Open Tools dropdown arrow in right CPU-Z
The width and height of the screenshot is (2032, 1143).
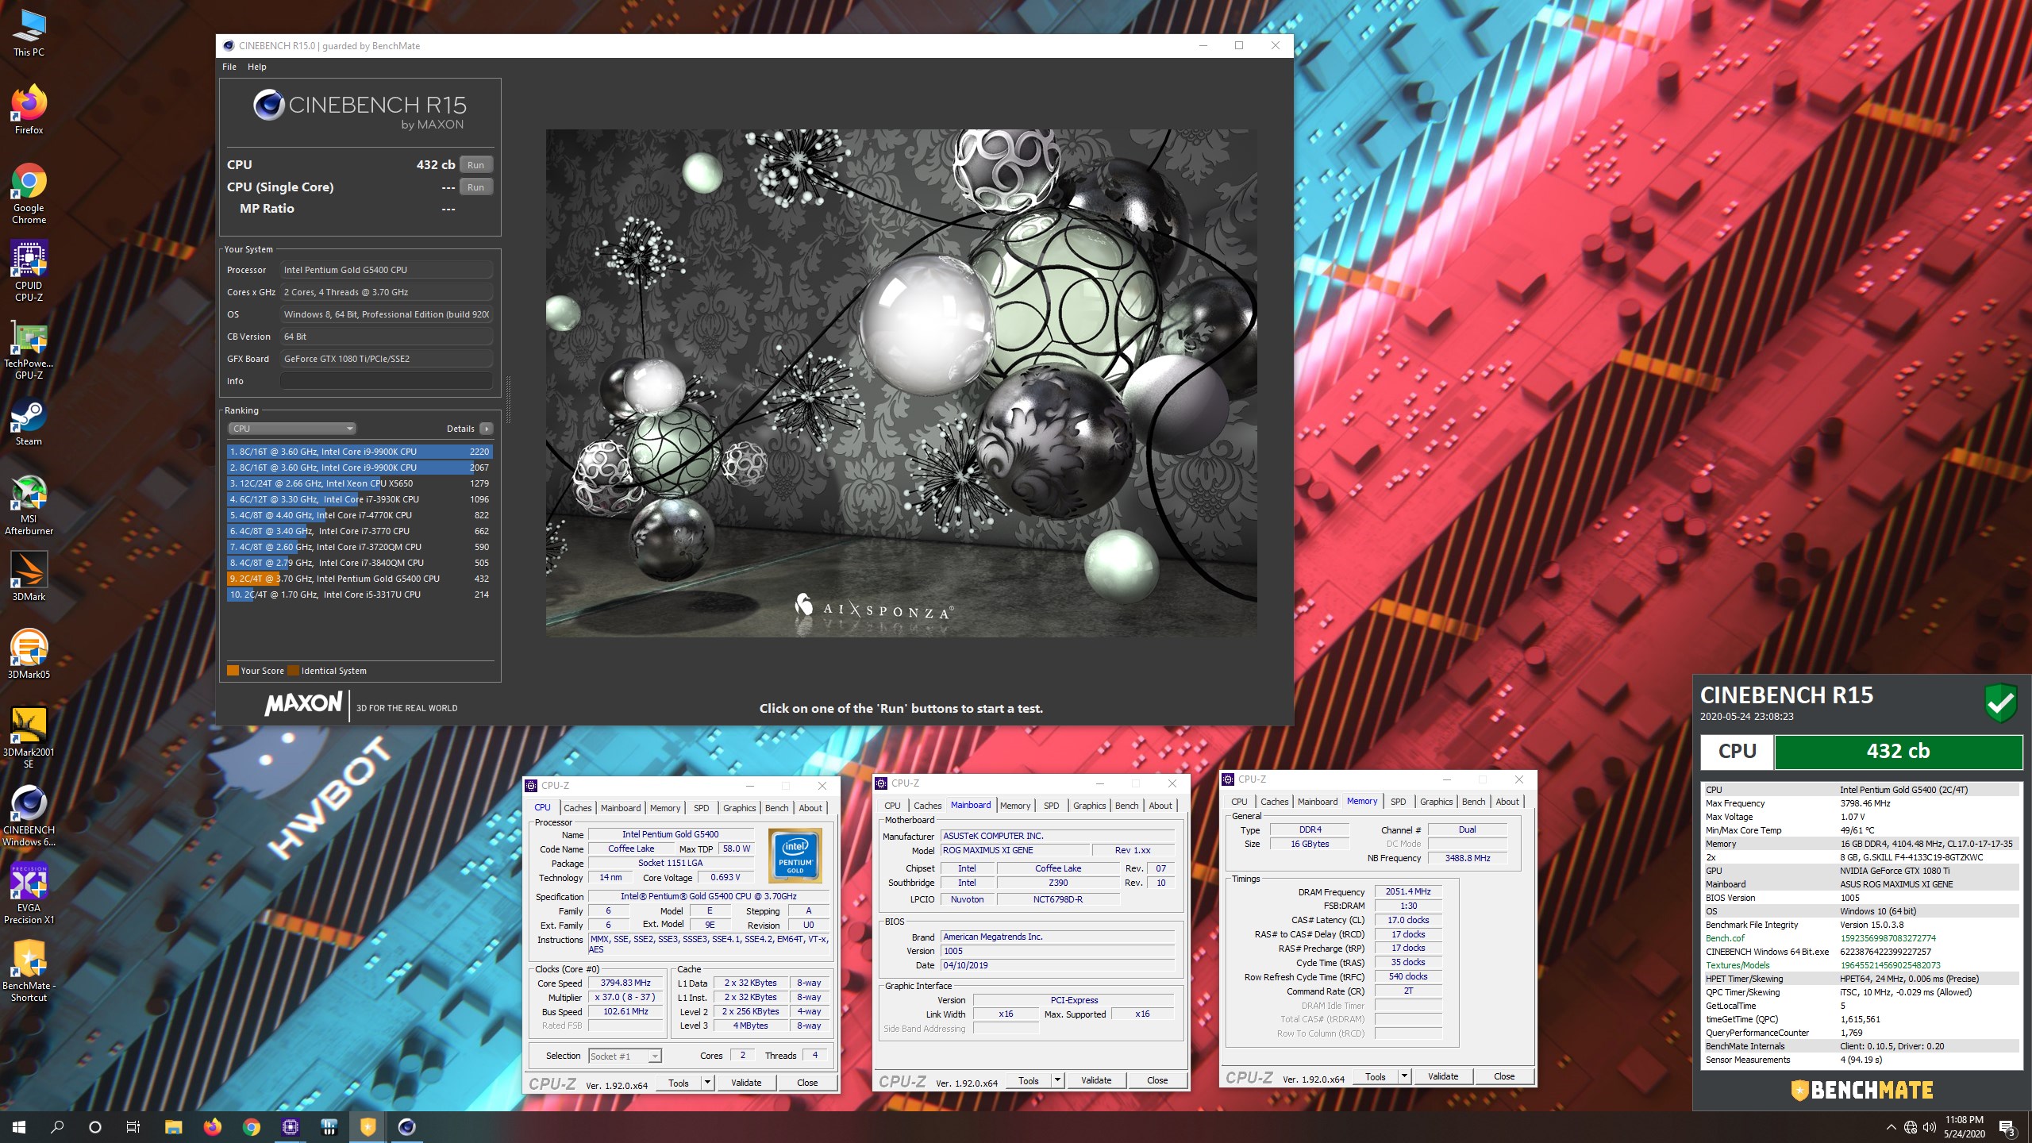coord(1403,1077)
